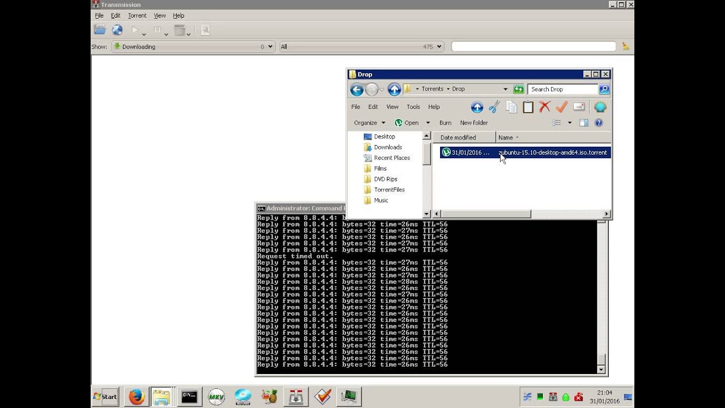This screenshot has width=725, height=408.
Task: Open Explorer File menu in Drop window
Action: tap(356, 107)
